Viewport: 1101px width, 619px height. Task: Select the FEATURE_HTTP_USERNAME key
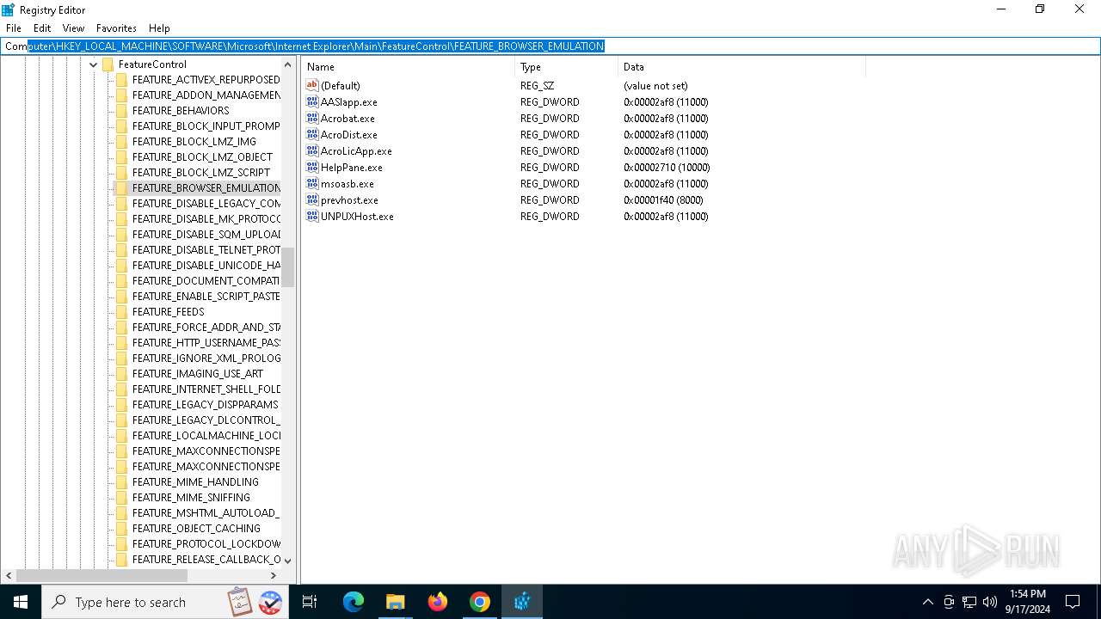[x=206, y=343]
